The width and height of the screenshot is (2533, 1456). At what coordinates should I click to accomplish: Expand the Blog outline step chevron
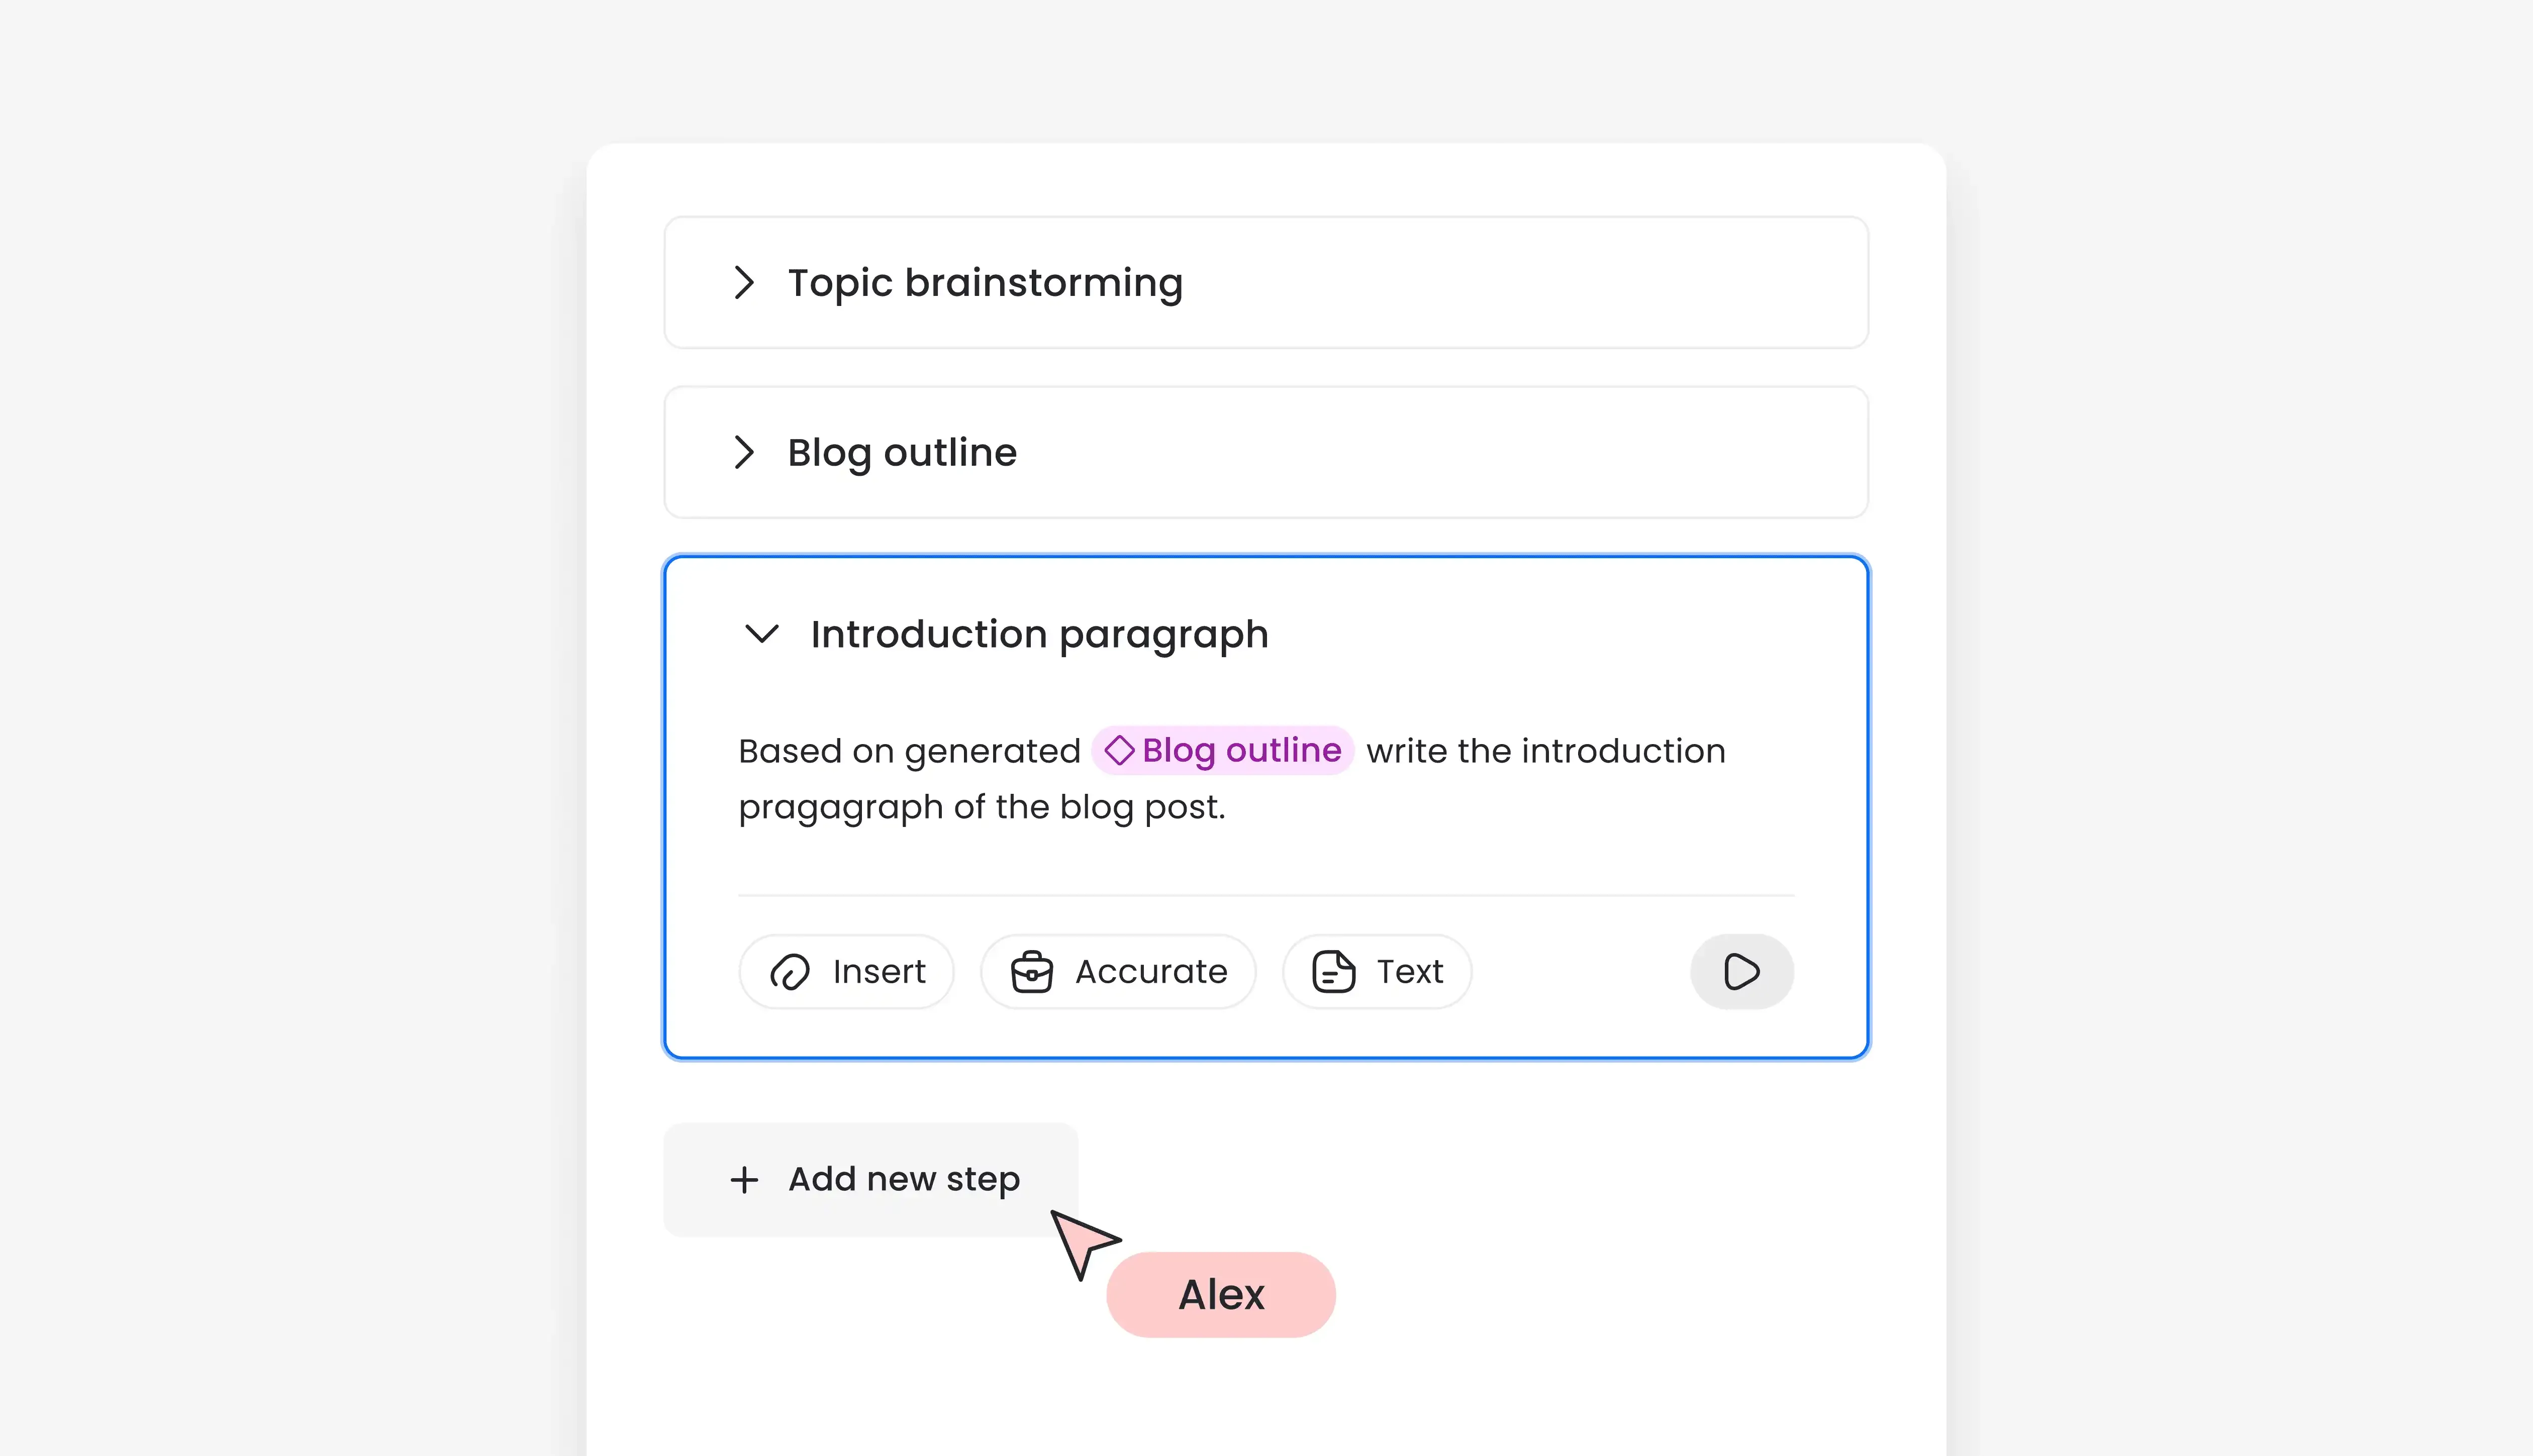(743, 452)
